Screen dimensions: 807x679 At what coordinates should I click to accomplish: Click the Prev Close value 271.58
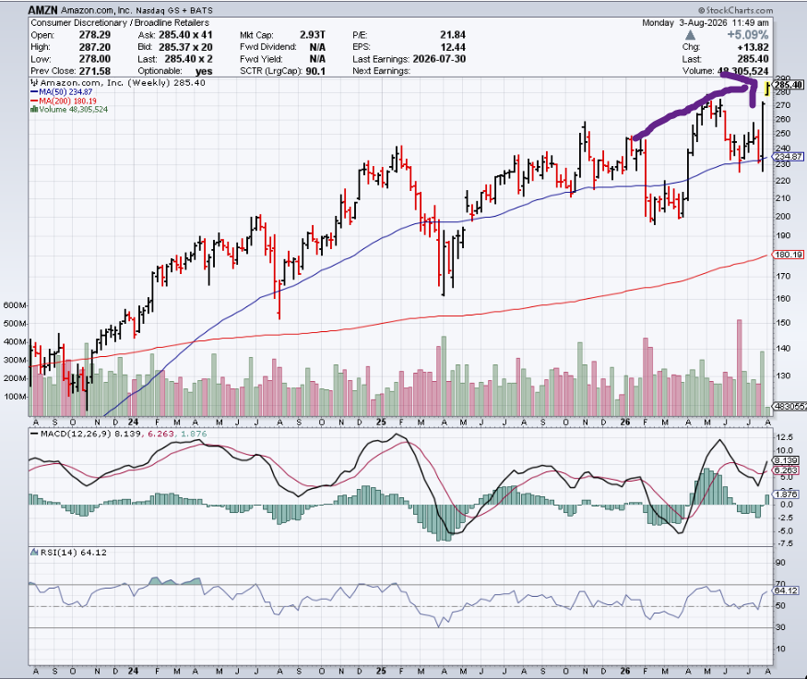[x=95, y=71]
